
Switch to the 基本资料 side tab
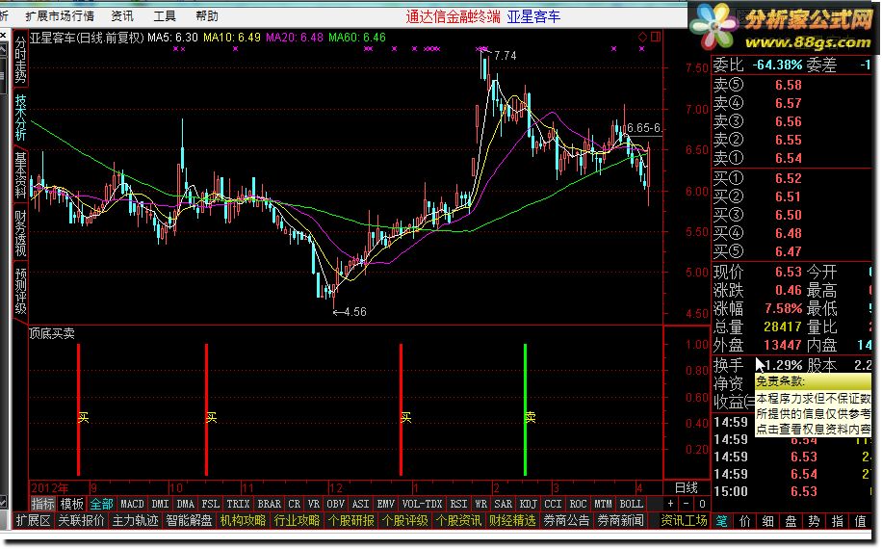(x=20, y=175)
